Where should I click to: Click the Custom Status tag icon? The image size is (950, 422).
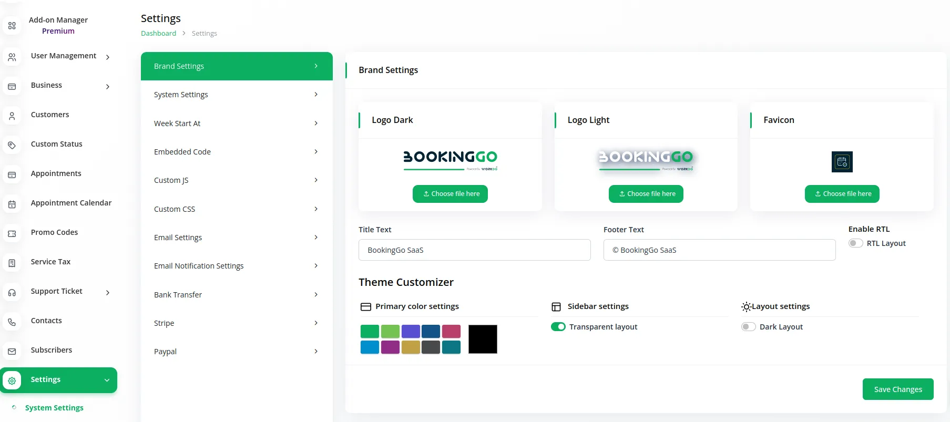pos(12,145)
